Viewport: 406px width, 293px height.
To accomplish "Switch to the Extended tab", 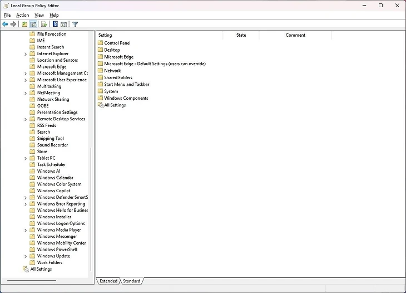I will pyautogui.click(x=108, y=281).
